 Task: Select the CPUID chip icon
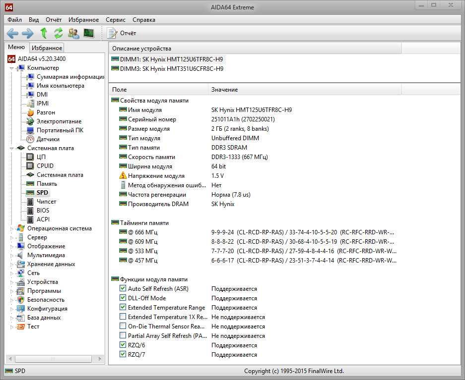click(30, 166)
